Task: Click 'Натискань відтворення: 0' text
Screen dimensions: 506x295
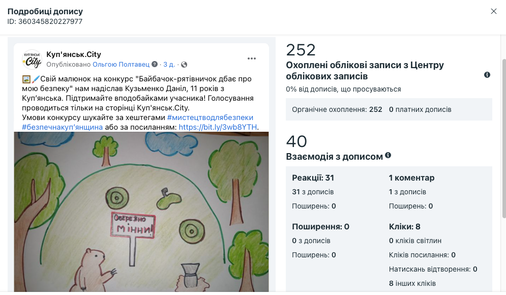Action: pos(433,269)
